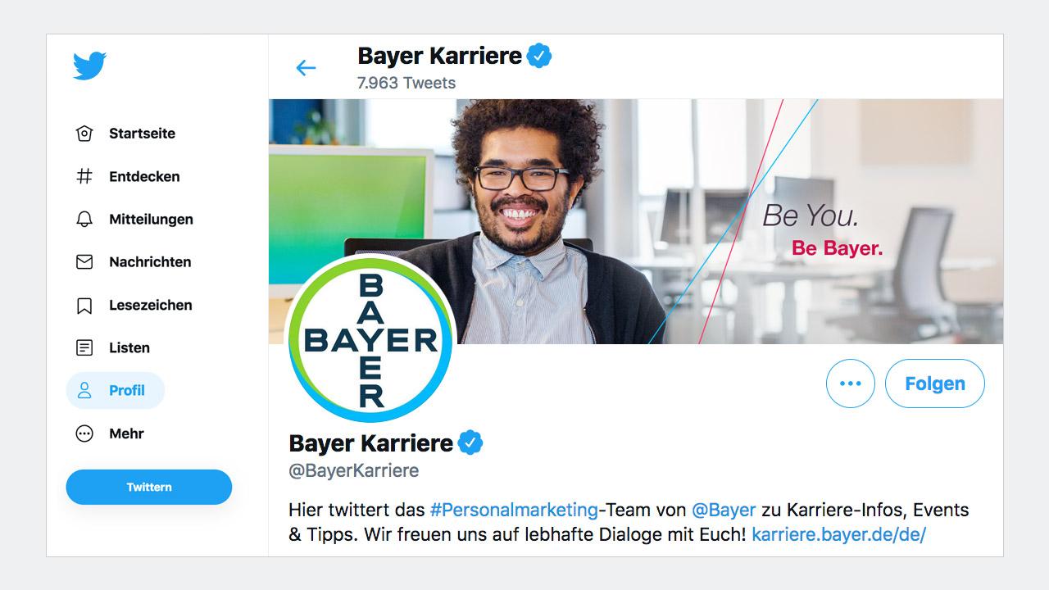
Task: Open the Be You. Be Bayer. header banner
Action: [x=636, y=221]
